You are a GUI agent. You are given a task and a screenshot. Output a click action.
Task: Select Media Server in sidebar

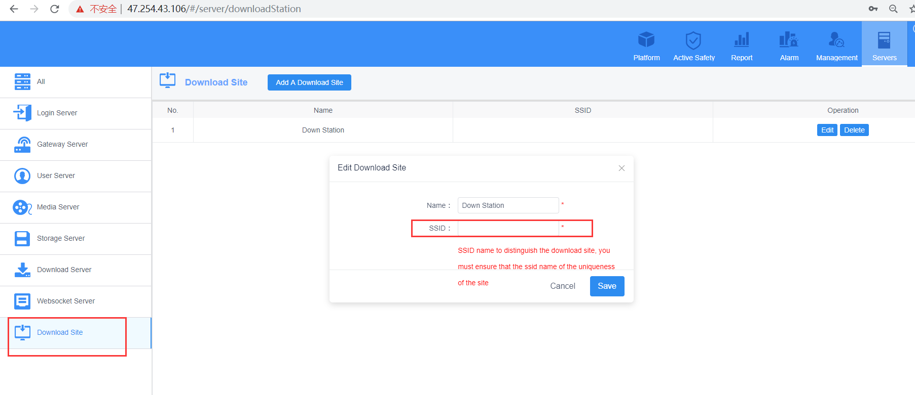tap(76, 207)
